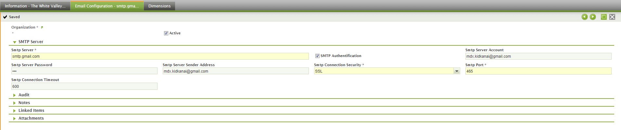Toggle the SMTP Authentification checkbox

click(317, 56)
